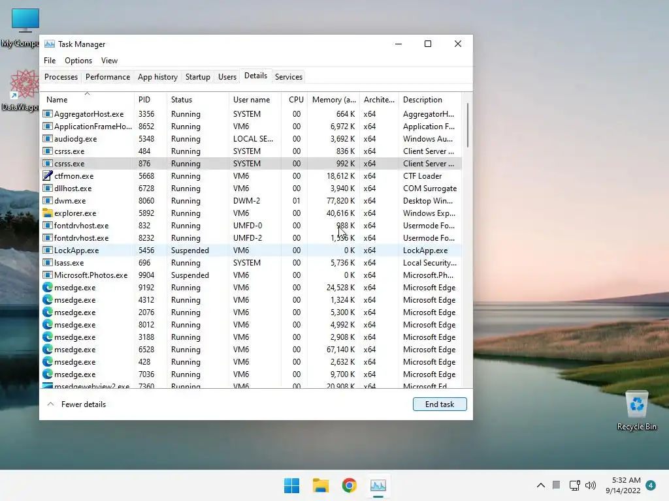The width and height of the screenshot is (669, 501).
Task: Select the Recycle Bin desktop icon
Action: coord(636,411)
